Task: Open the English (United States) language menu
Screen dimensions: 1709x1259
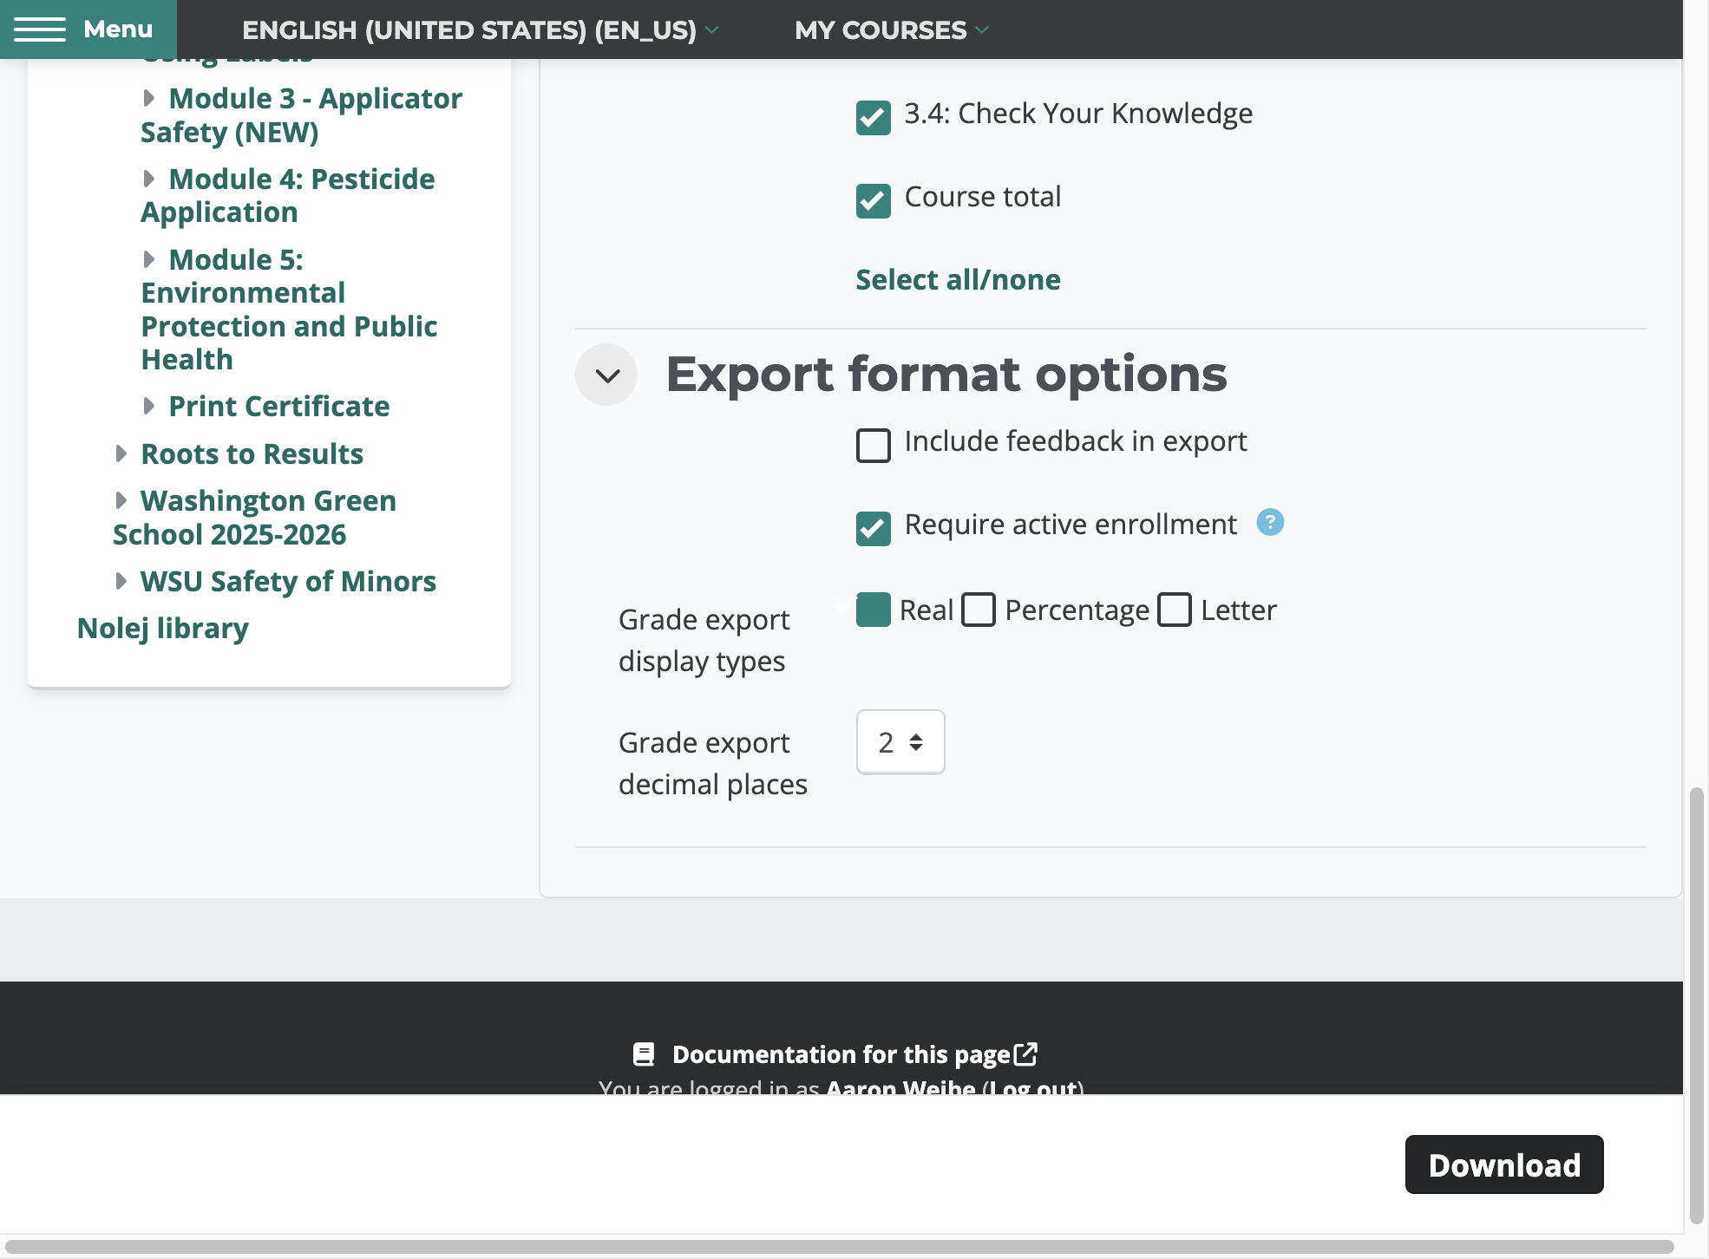Action: (x=480, y=29)
